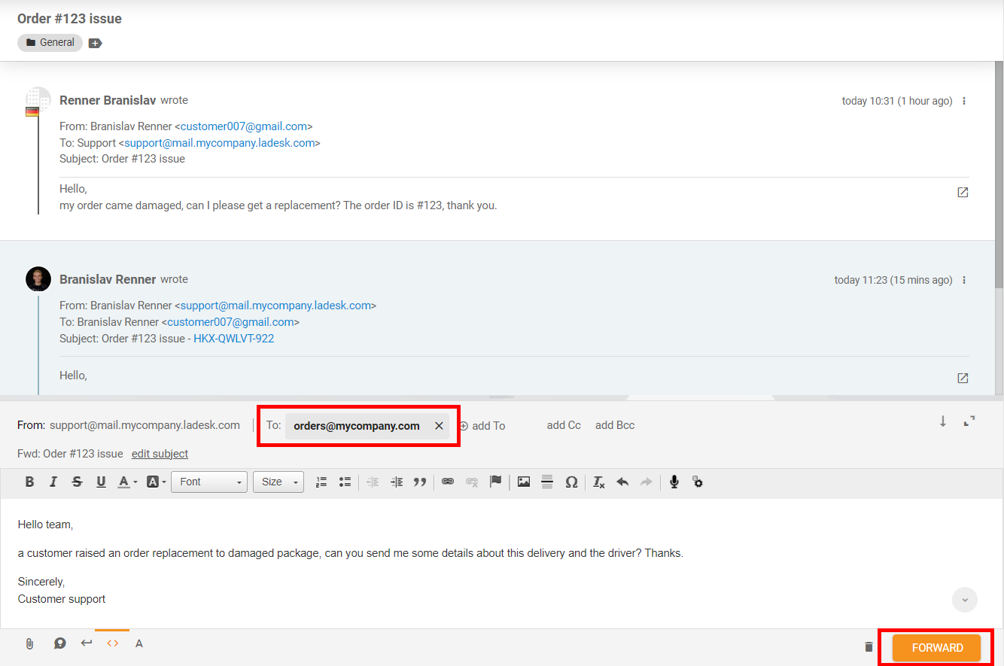Image resolution: width=1004 pixels, height=666 pixels.
Task: Click add Cc option
Action: (564, 425)
